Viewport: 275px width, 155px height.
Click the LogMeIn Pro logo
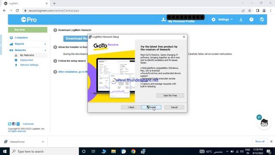tap(29, 19)
